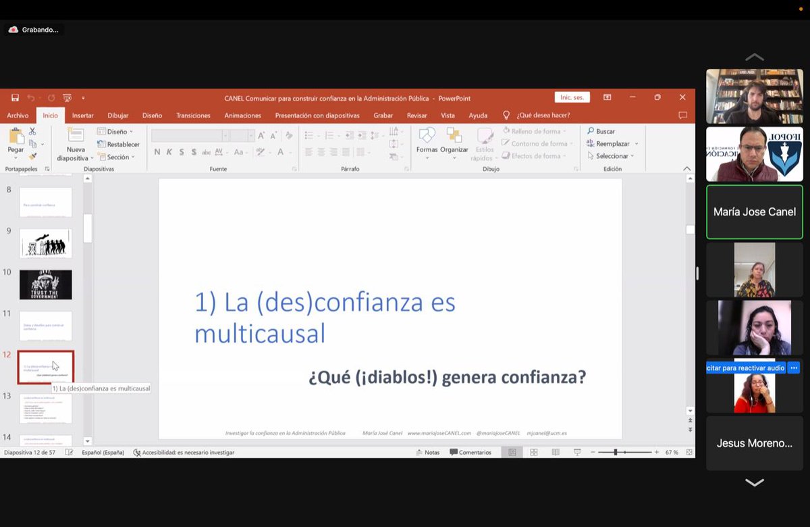Collapse the ribbon with the chevron
The height and width of the screenshot is (527, 810).
coord(687,169)
